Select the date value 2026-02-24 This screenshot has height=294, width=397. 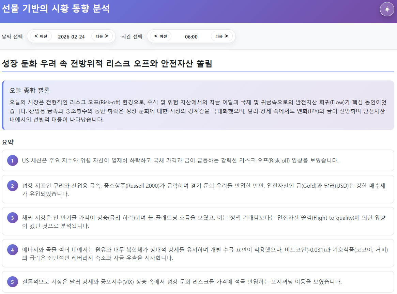coord(72,37)
